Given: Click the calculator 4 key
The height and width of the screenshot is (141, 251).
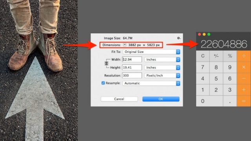Looking at the screenshot, I should [203, 78].
